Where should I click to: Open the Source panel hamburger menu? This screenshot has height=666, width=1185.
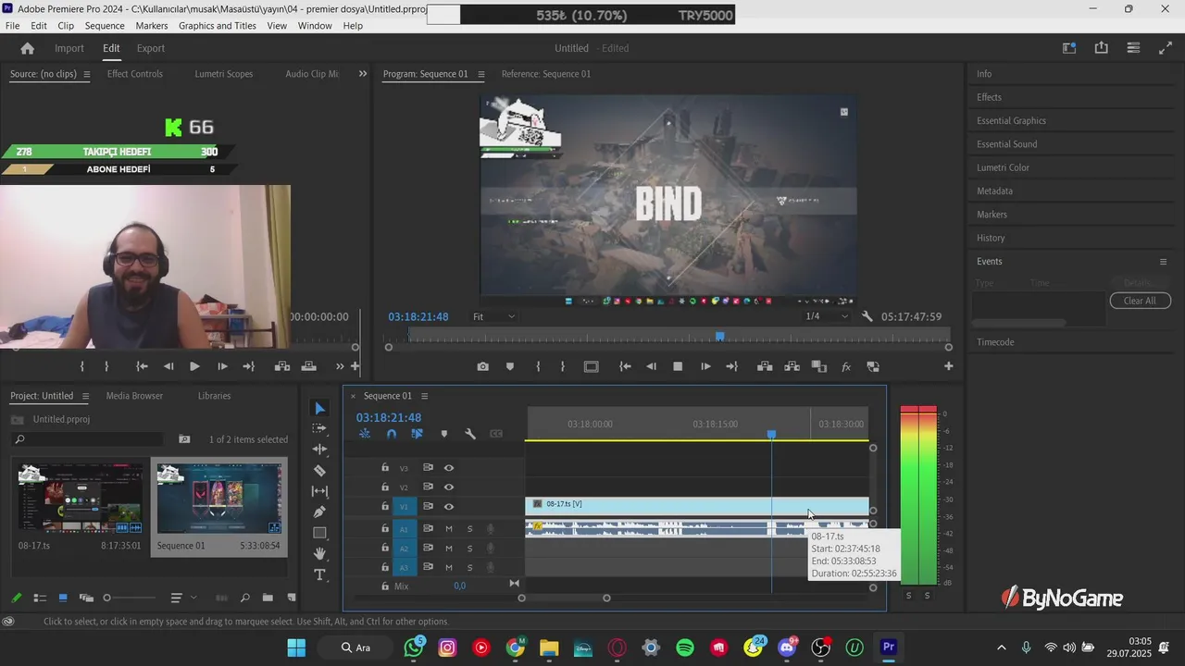[x=86, y=74]
